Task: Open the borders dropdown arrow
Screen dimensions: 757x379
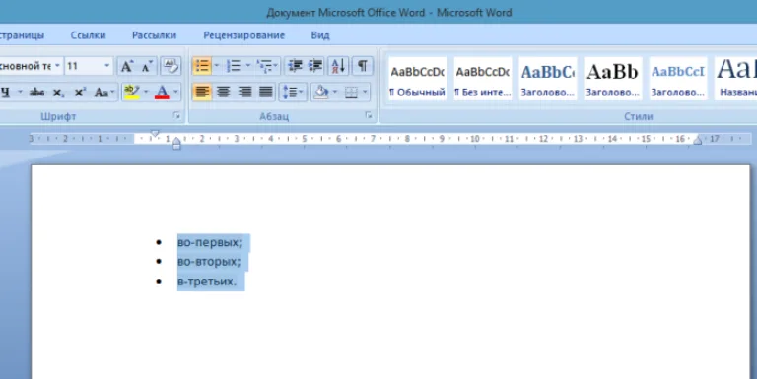Action: (365, 92)
